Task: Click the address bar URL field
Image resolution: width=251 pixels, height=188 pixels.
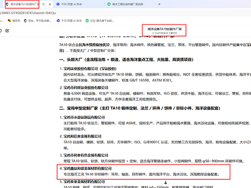Action: point(125,13)
